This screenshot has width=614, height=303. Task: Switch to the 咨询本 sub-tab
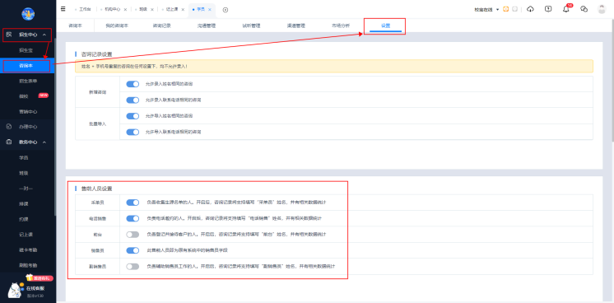point(75,26)
